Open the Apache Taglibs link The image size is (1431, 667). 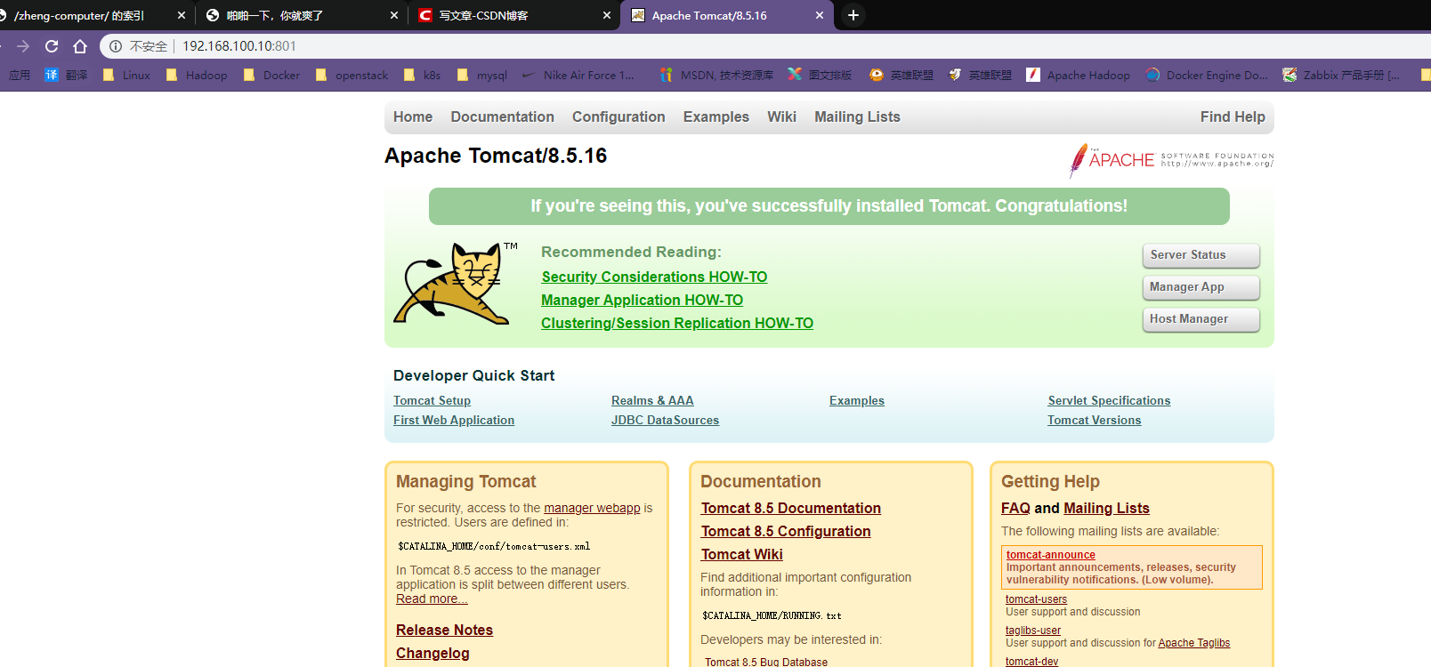pyautogui.click(x=1194, y=643)
